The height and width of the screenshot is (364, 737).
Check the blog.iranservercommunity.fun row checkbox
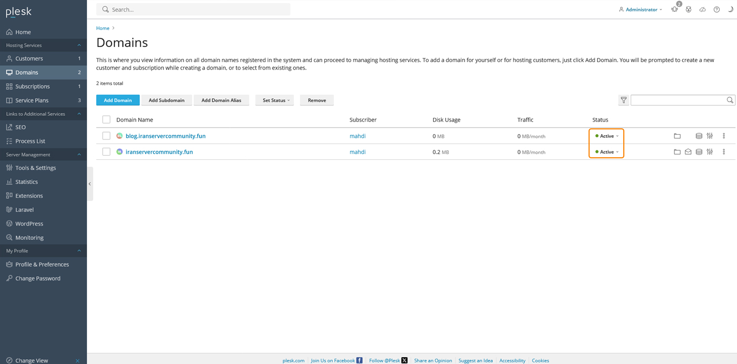tap(106, 136)
